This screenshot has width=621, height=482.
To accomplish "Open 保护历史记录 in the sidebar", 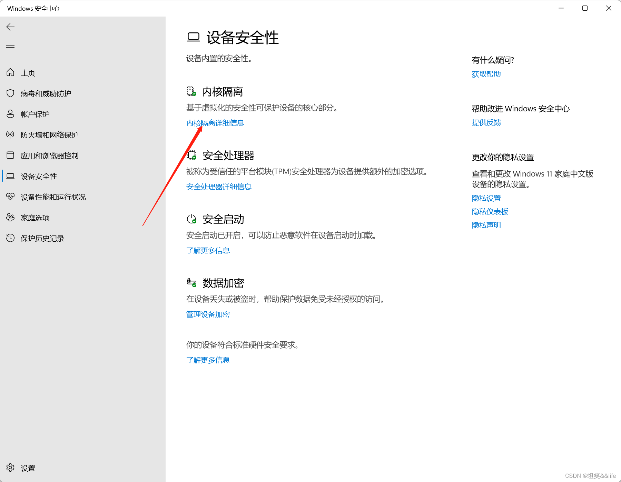I will (x=83, y=238).
